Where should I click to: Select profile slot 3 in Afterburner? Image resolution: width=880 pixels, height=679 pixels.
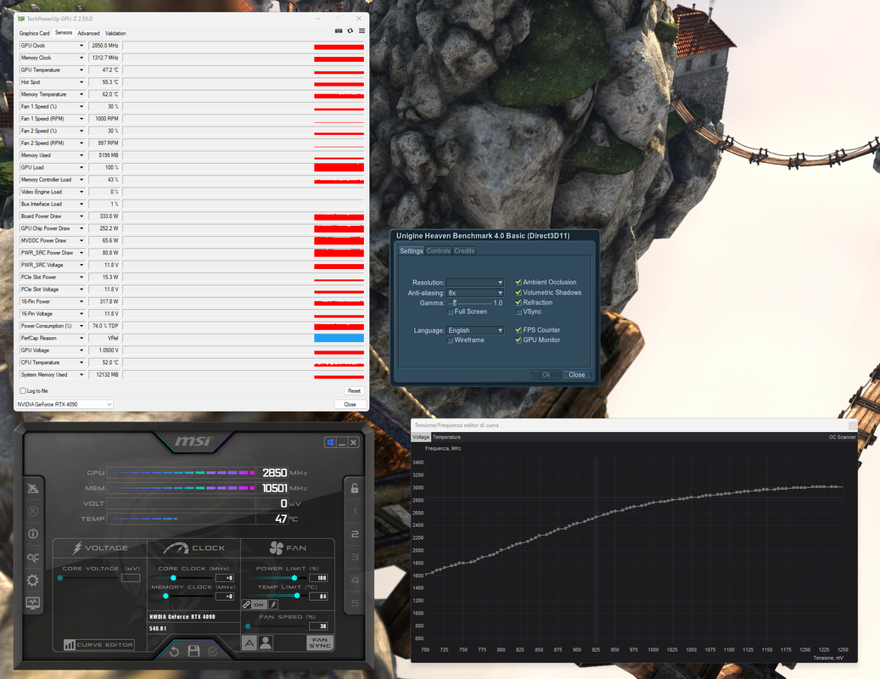355,557
